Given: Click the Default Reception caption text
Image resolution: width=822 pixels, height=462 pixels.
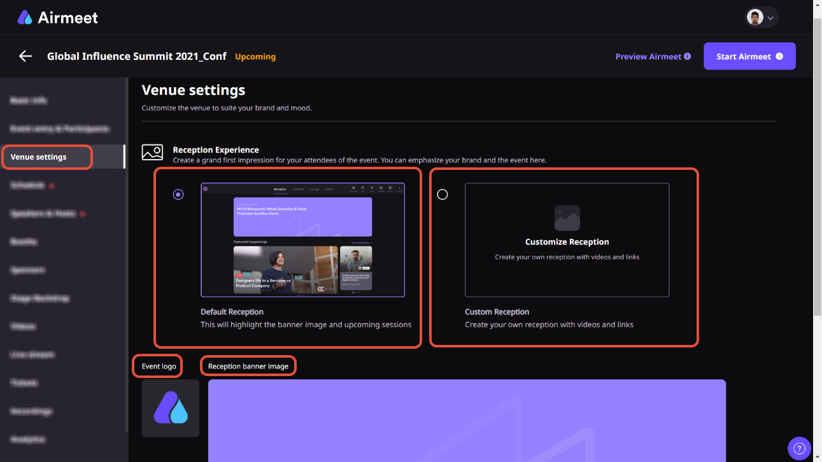Looking at the screenshot, I should 232,312.
